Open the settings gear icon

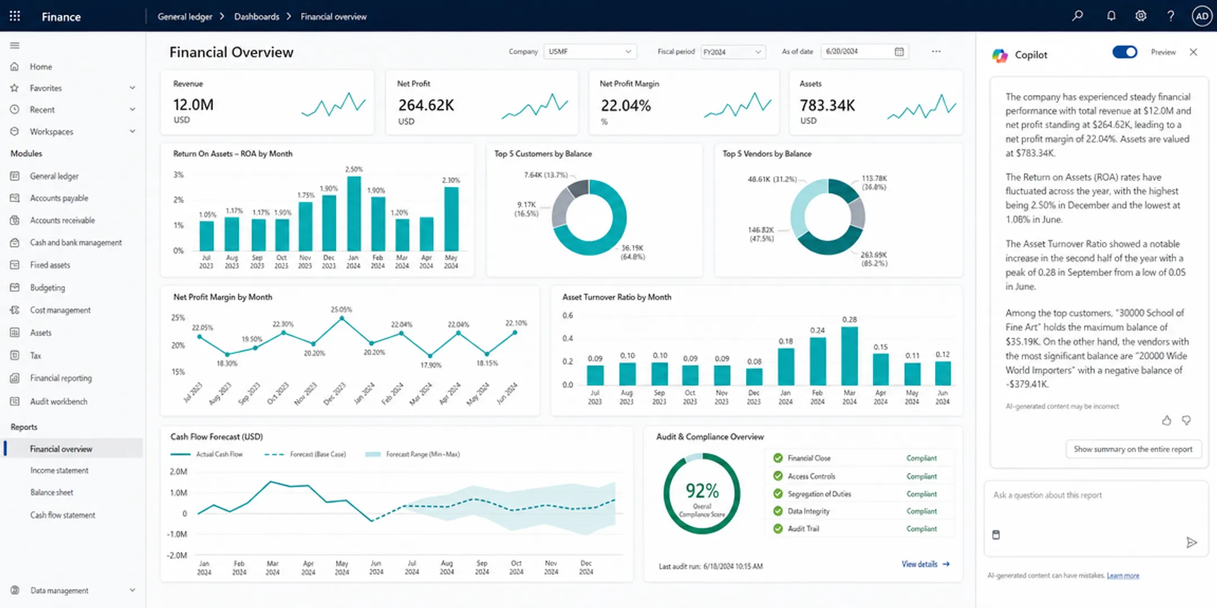(1141, 16)
